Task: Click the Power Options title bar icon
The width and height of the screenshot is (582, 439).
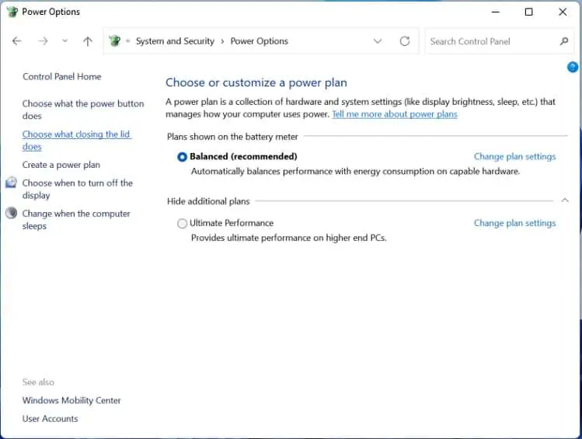Action: pos(11,12)
